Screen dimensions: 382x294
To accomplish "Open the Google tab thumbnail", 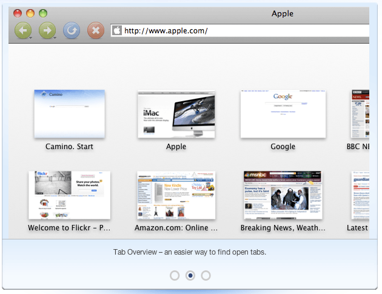I will click(x=283, y=114).
